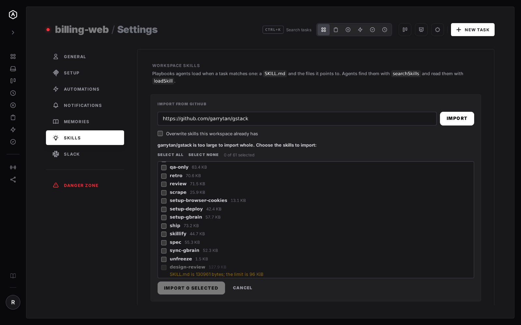Viewport: 521px width, 325px height.
Task: Select the grid view filter in the header toolbar
Action: 324,30
